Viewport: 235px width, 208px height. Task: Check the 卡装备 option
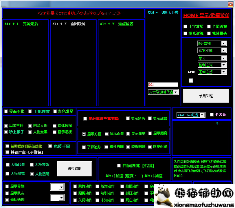tap(212, 114)
